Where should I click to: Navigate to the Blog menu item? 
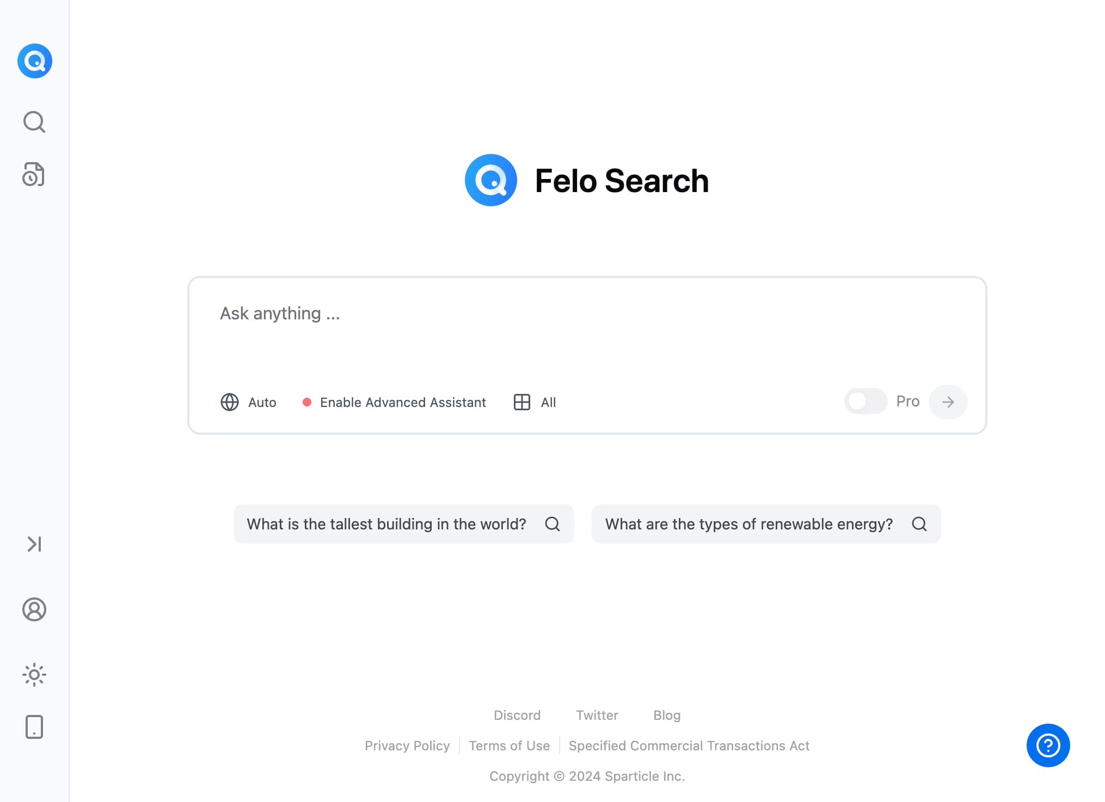[x=668, y=714]
